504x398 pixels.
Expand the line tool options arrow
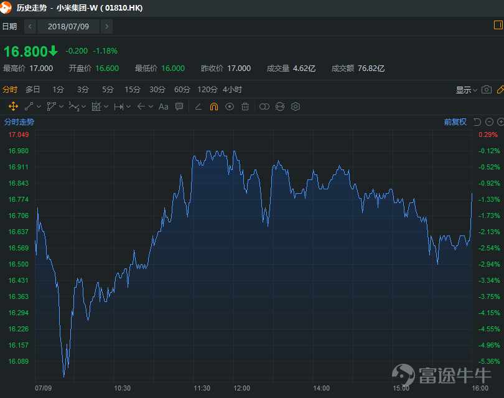(39, 107)
